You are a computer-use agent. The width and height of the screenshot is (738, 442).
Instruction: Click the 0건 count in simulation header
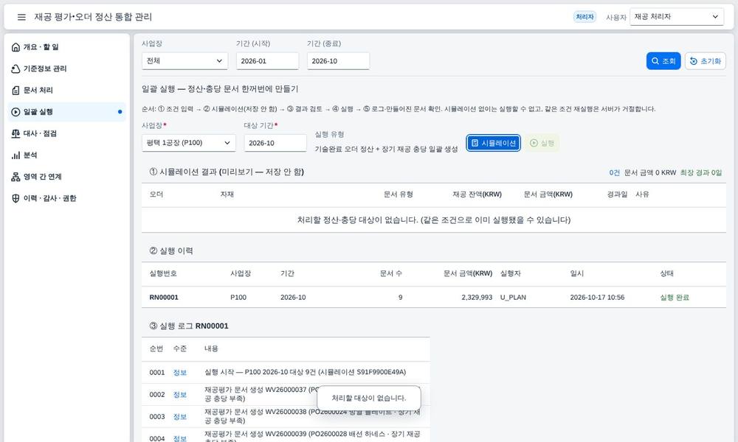[x=614, y=173]
